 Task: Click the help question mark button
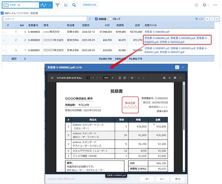click(212, 19)
